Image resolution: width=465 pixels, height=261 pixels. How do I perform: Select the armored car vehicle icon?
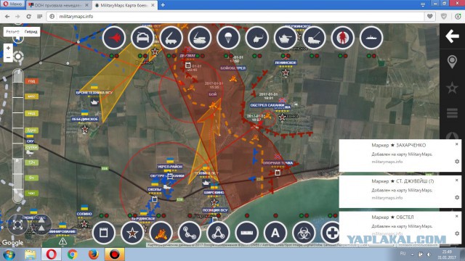pyautogui.click(x=142, y=38)
